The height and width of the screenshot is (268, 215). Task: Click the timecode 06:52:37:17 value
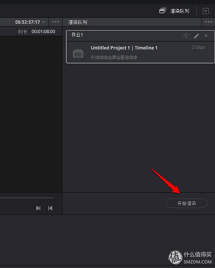(x=28, y=22)
